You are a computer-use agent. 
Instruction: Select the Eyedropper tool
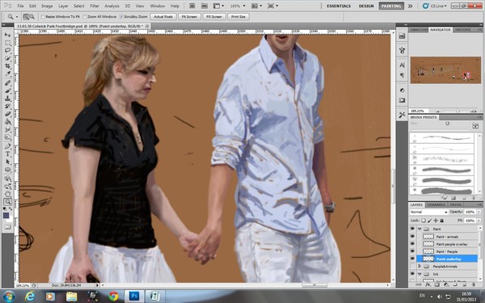(8, 74)
